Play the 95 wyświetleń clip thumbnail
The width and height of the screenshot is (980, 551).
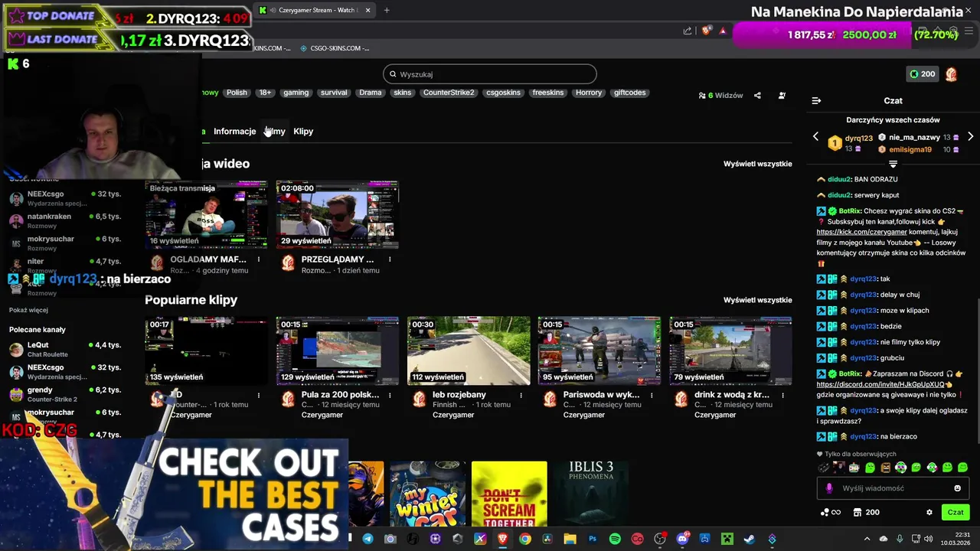point(599,350)
